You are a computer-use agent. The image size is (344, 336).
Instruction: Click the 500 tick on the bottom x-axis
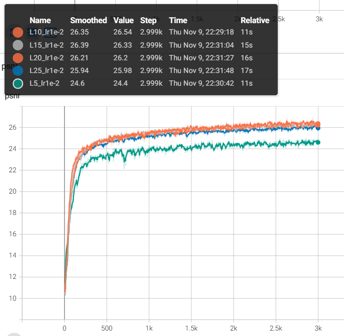[106, 328]
